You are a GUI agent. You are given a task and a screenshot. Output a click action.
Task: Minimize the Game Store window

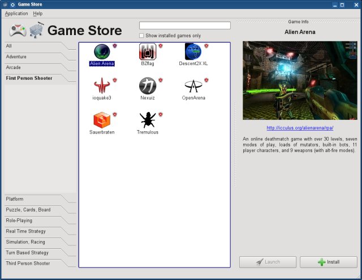(x=335, y=5)
